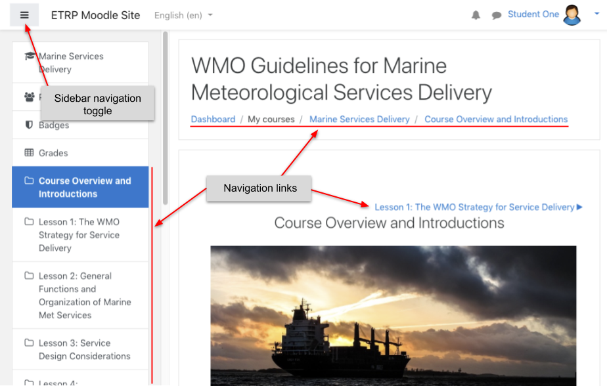Viewport: 607px width, 386px height.
Task: Click the WMO Guidelines page title
Action: (x=342, y=79)
